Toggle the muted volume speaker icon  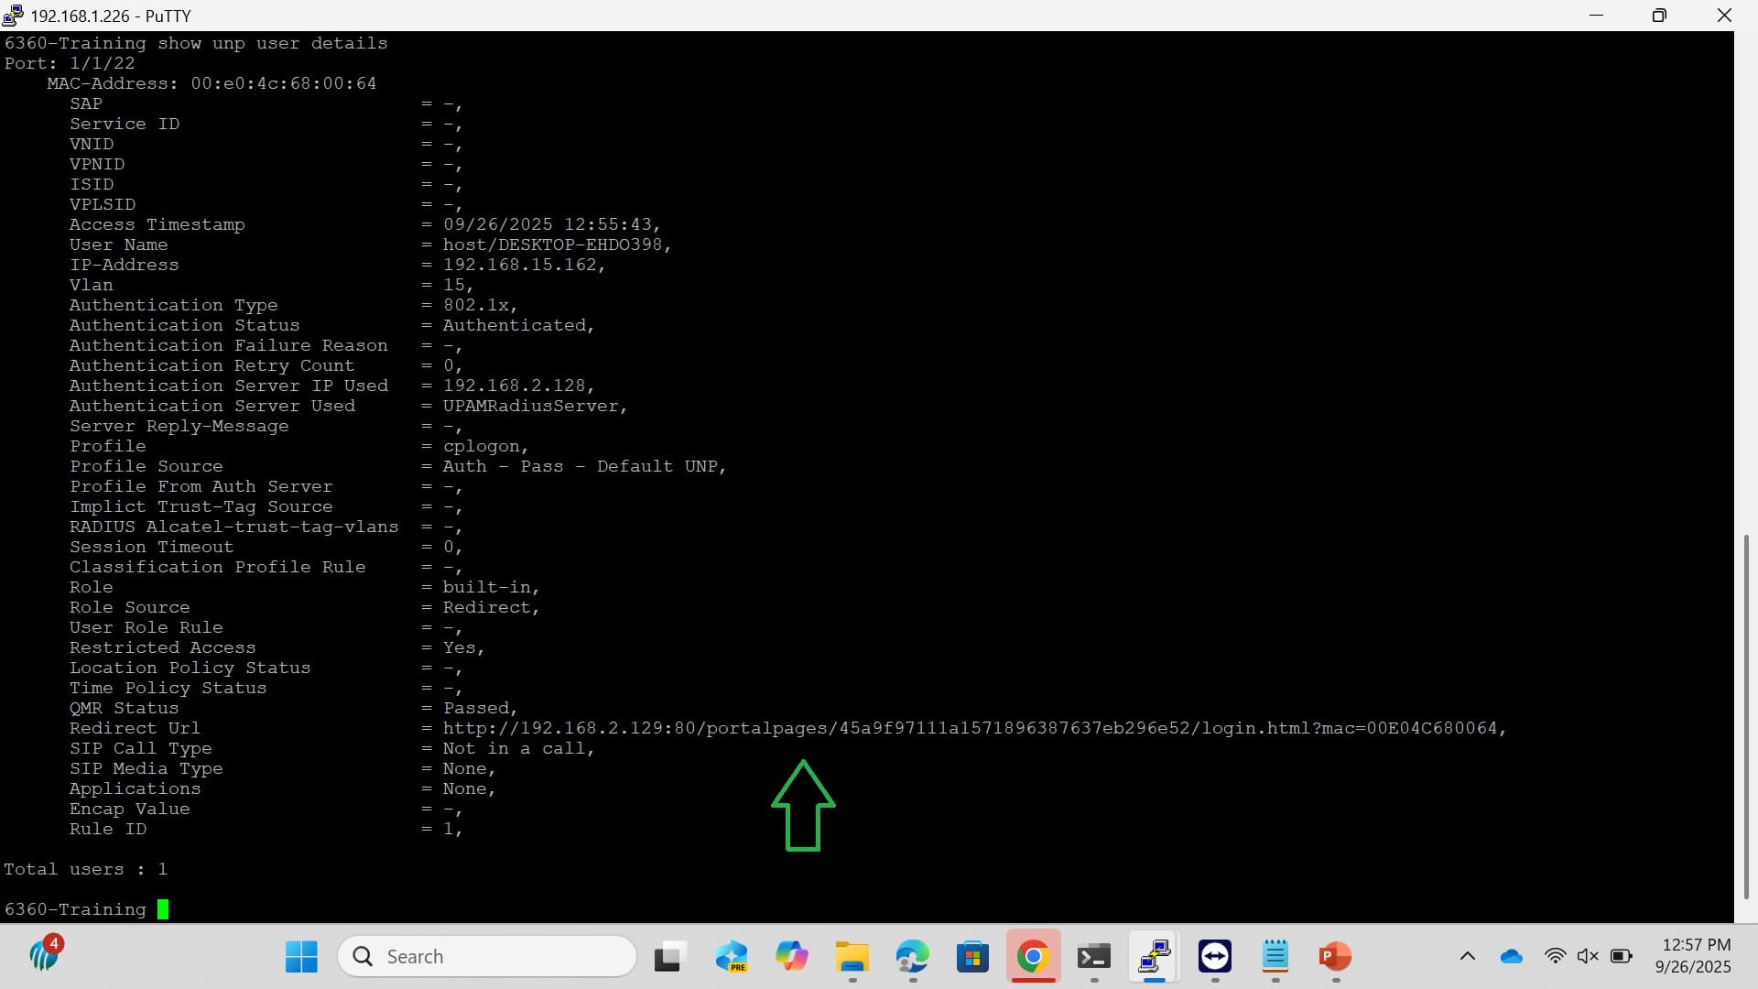click(x=1588, y=957)
